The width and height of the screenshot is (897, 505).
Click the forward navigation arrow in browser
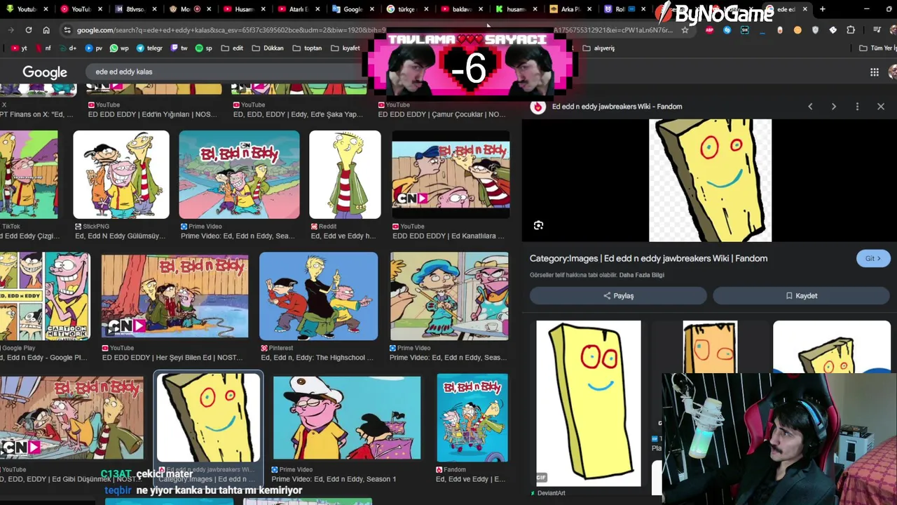[11, 30]
